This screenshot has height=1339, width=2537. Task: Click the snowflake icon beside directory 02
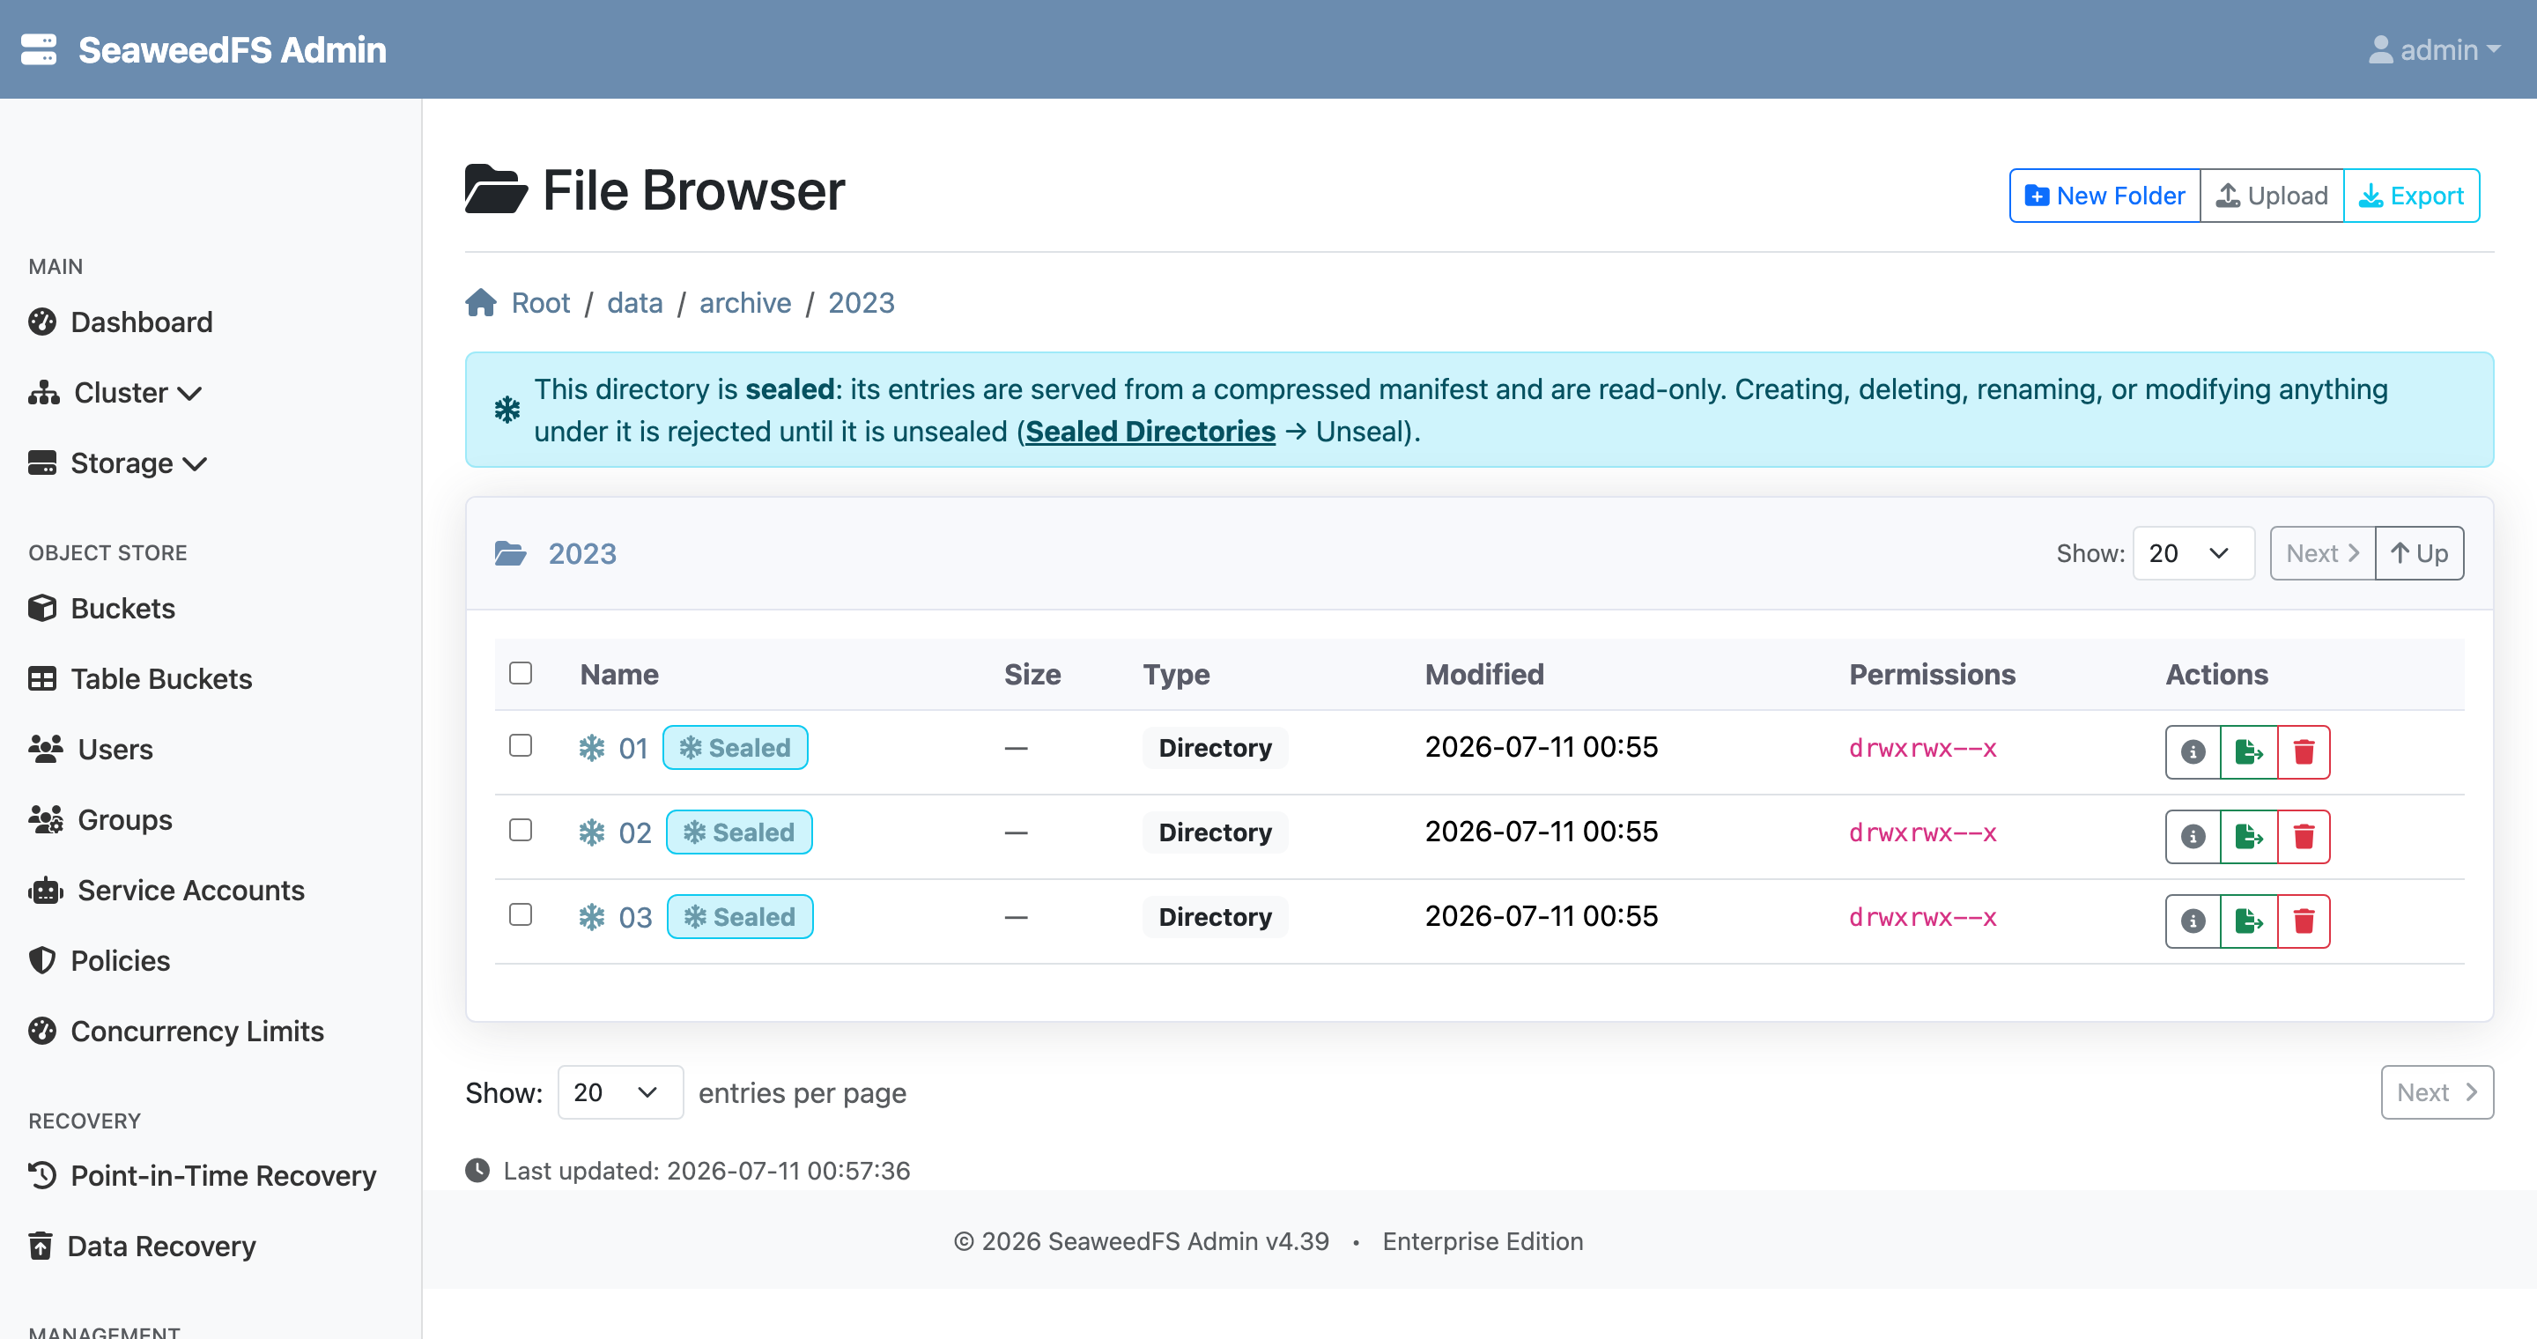tap(591, 833)
